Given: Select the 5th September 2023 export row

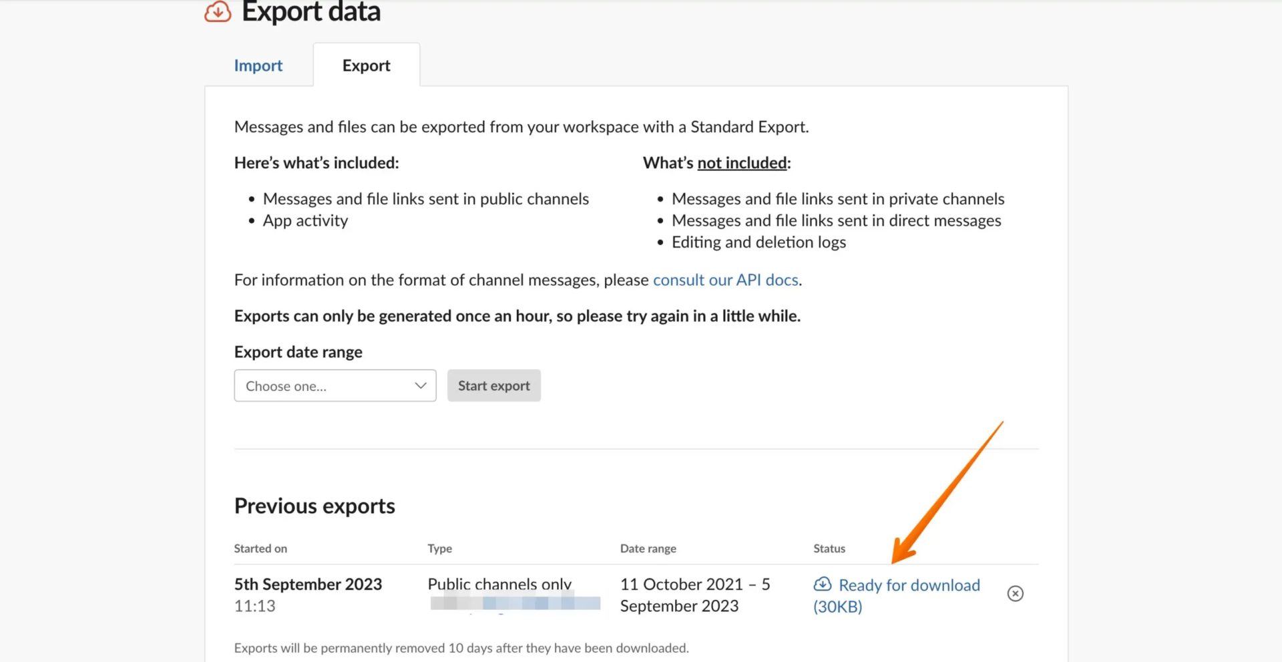Looking at the screenshot, I should click(x=308, y=584).
